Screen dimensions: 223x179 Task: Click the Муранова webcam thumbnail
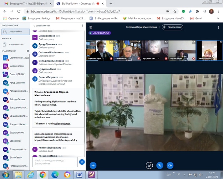182,50
